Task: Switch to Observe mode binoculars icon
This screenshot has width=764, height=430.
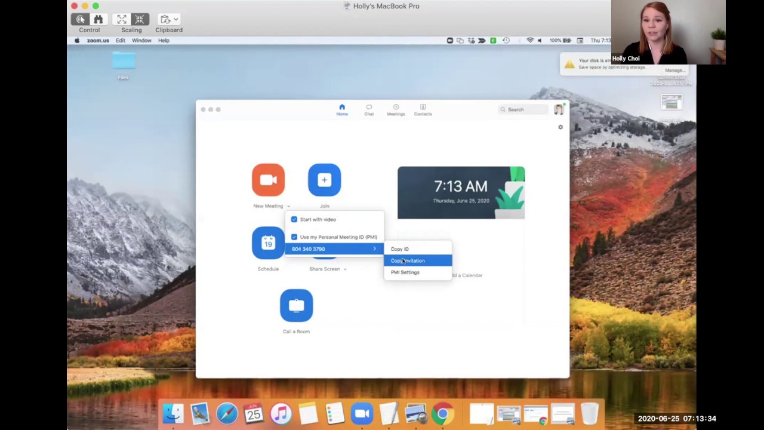Action: click(98, 20)
